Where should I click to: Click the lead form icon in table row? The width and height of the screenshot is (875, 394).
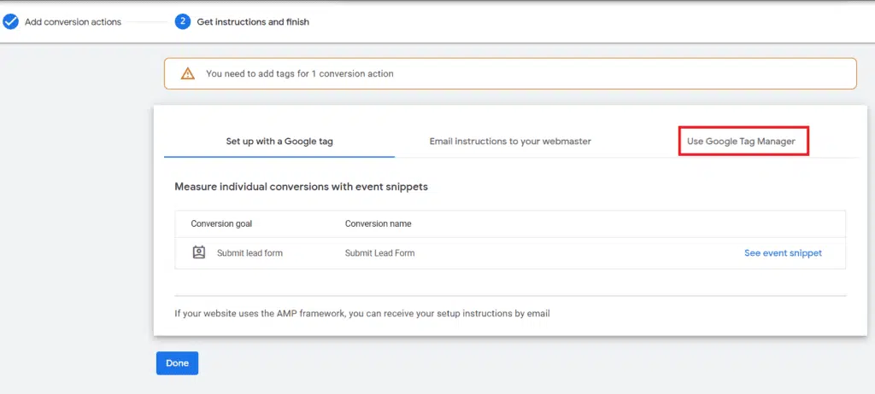point(199,252)
